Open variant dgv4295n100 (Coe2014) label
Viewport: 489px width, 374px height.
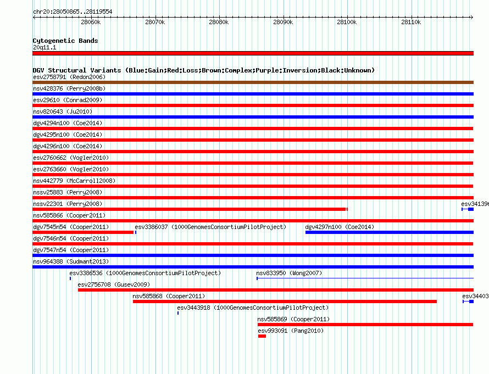coord(68,135)
